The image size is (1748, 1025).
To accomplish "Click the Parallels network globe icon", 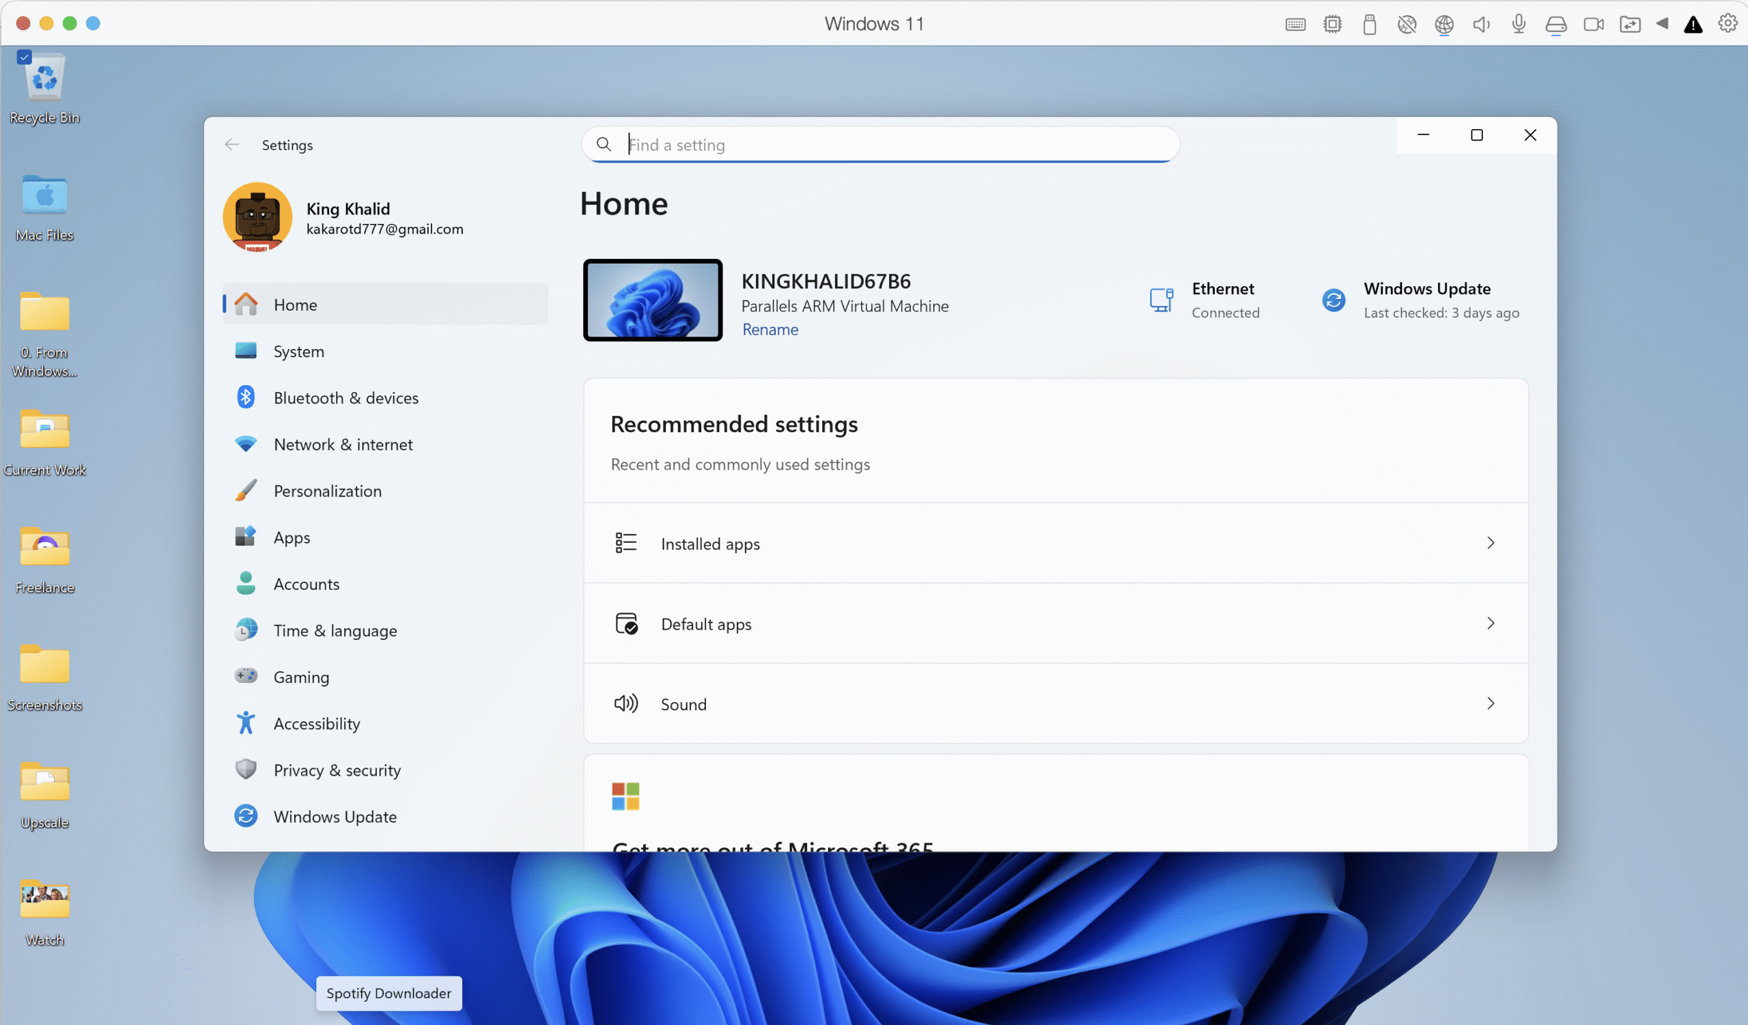I will pos(1444,25).
